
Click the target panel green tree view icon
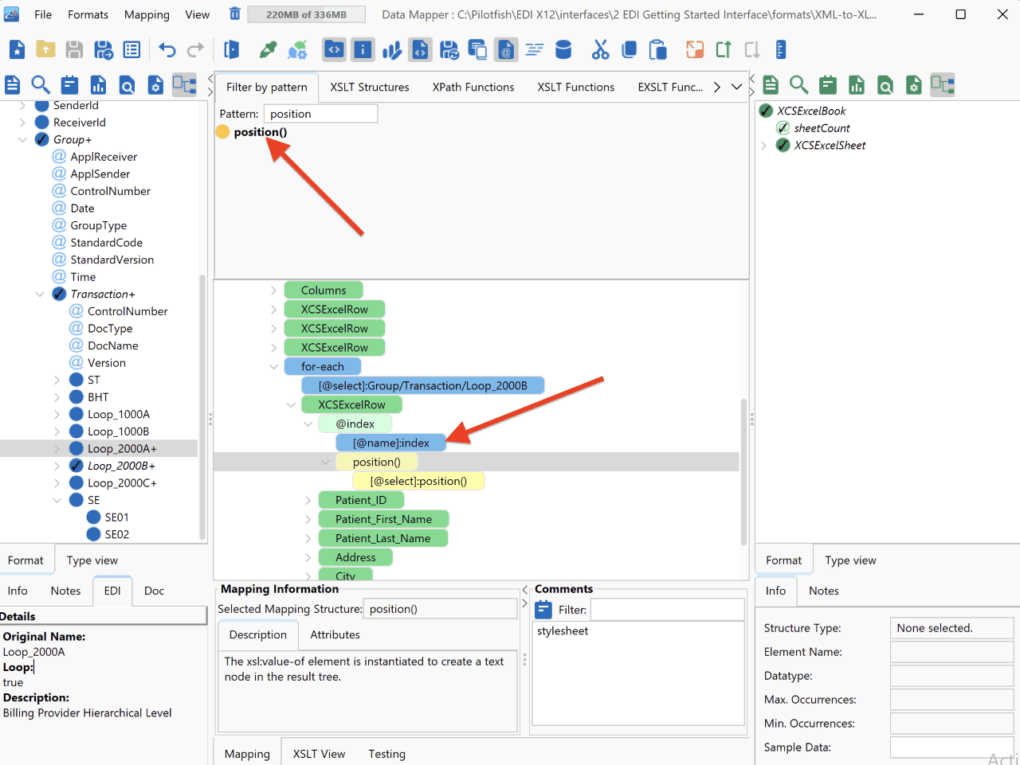click(942, 84)
